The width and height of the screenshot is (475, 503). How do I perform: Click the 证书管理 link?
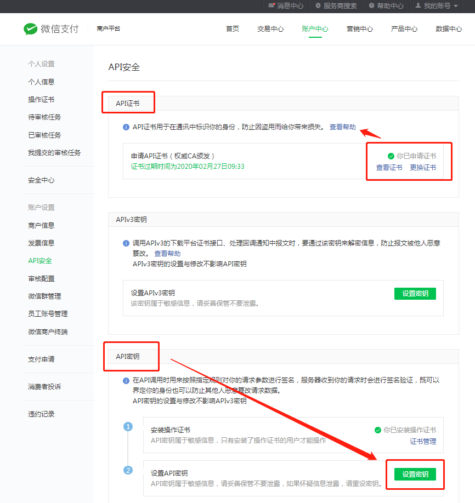pos(423,442)
